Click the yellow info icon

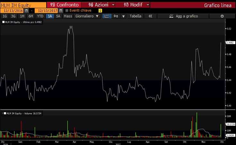pyautogui.click(x=100, y=11)
